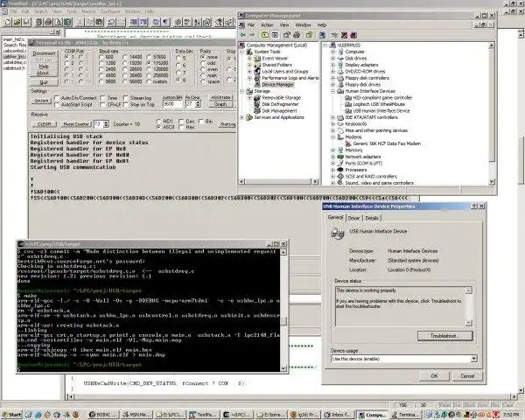Screen dimensions: 525x420
Task: Click Open file icon in TextPad toolbar
Action: tap(17, 22)
